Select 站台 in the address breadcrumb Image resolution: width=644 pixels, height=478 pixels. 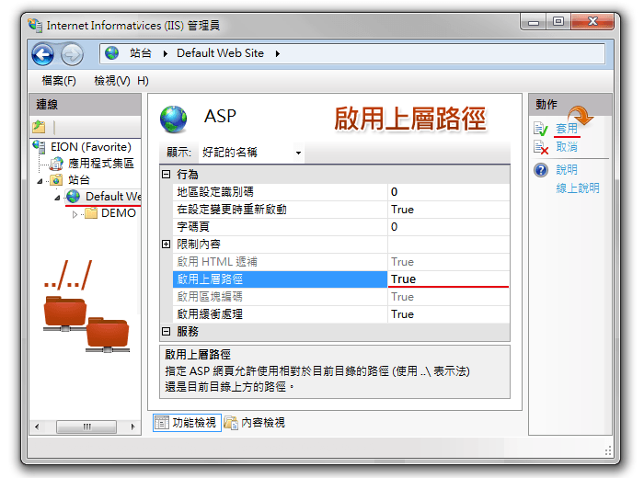pos(141,53)
